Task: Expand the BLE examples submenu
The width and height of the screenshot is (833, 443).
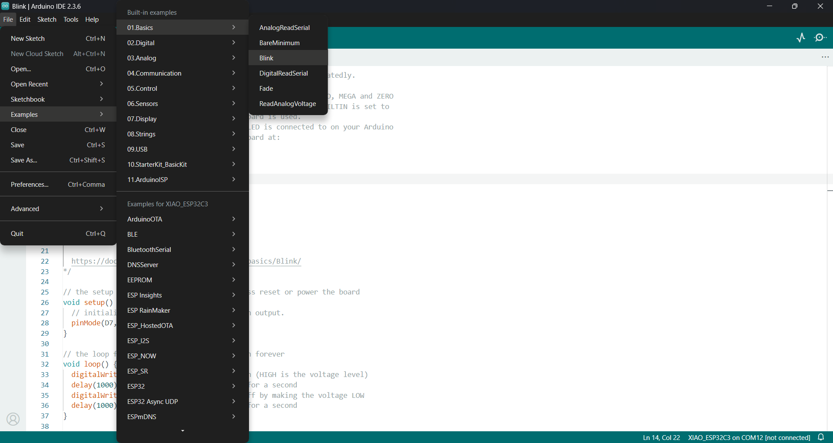Action: pos(183,235)
